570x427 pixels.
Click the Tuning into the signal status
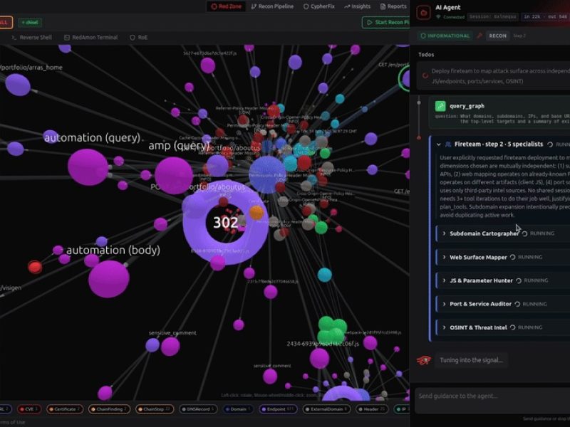[x=471, y=360]
